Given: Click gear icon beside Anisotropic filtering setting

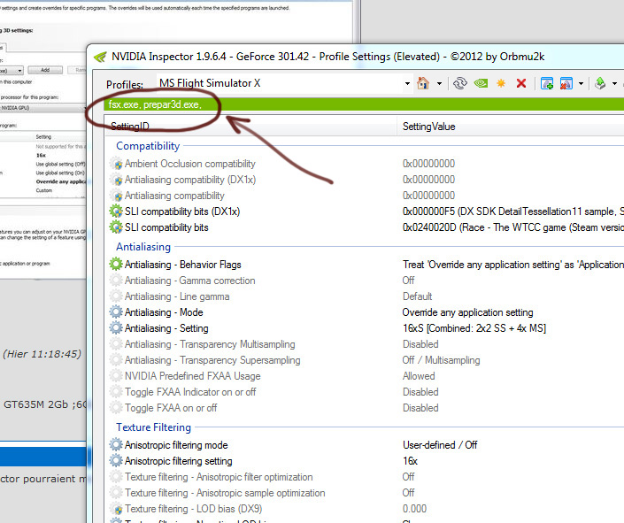Looking at the screenshot, I should pos(116,460).
